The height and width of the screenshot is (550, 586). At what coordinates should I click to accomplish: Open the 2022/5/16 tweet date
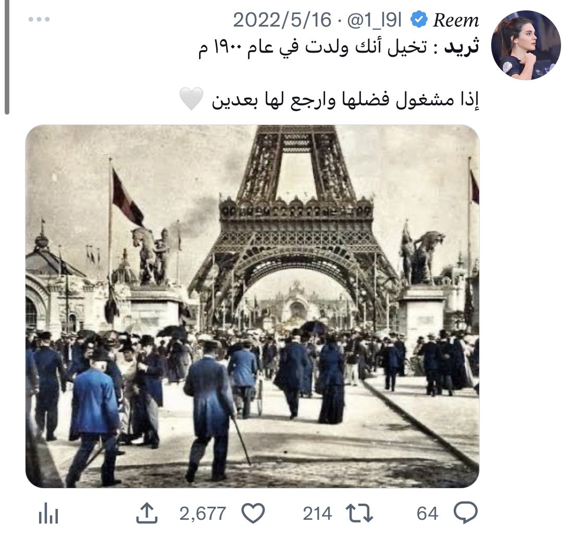[282, 20]
